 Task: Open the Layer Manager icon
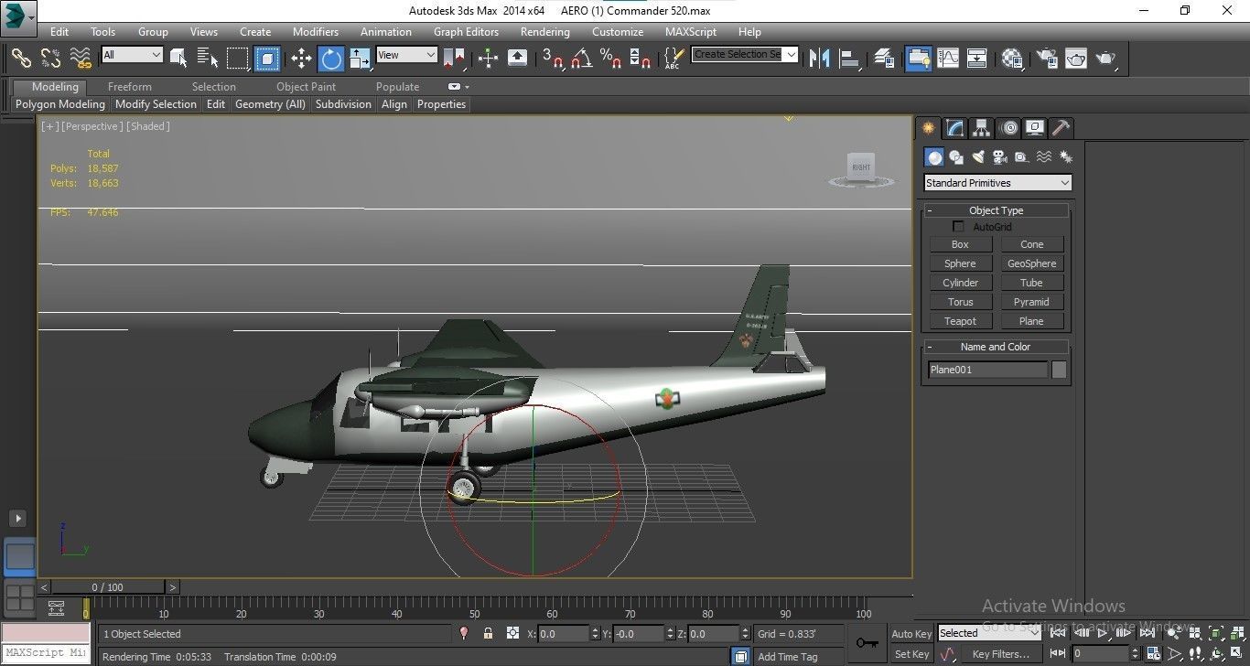(883, 58)
